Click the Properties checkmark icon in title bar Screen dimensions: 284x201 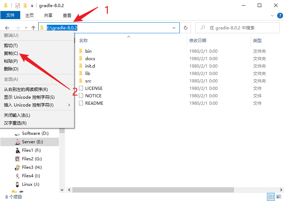pyautogui.click(x=17, y=6)
